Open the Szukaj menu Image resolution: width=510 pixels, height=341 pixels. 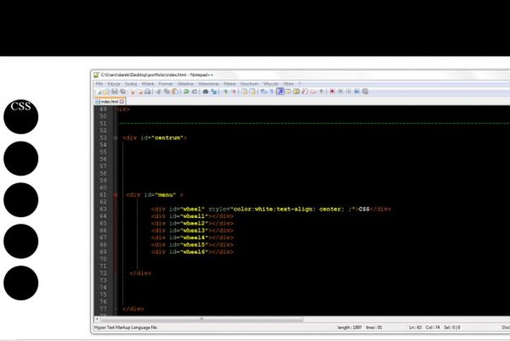[130, 83]
